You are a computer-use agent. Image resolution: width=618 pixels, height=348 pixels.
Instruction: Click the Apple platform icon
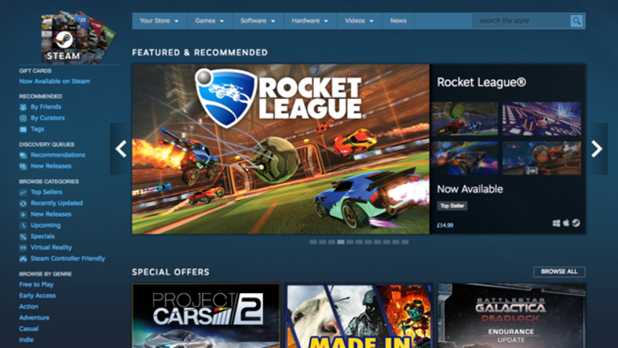point(566,223)
